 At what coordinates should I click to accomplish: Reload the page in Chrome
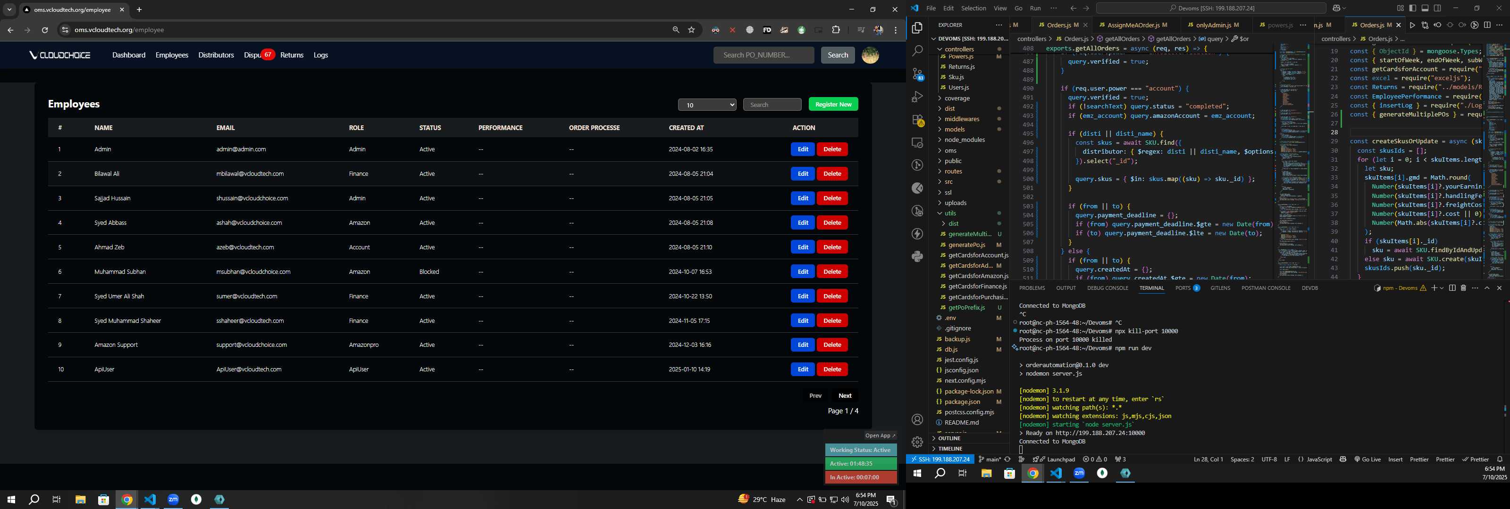[44, 30]
